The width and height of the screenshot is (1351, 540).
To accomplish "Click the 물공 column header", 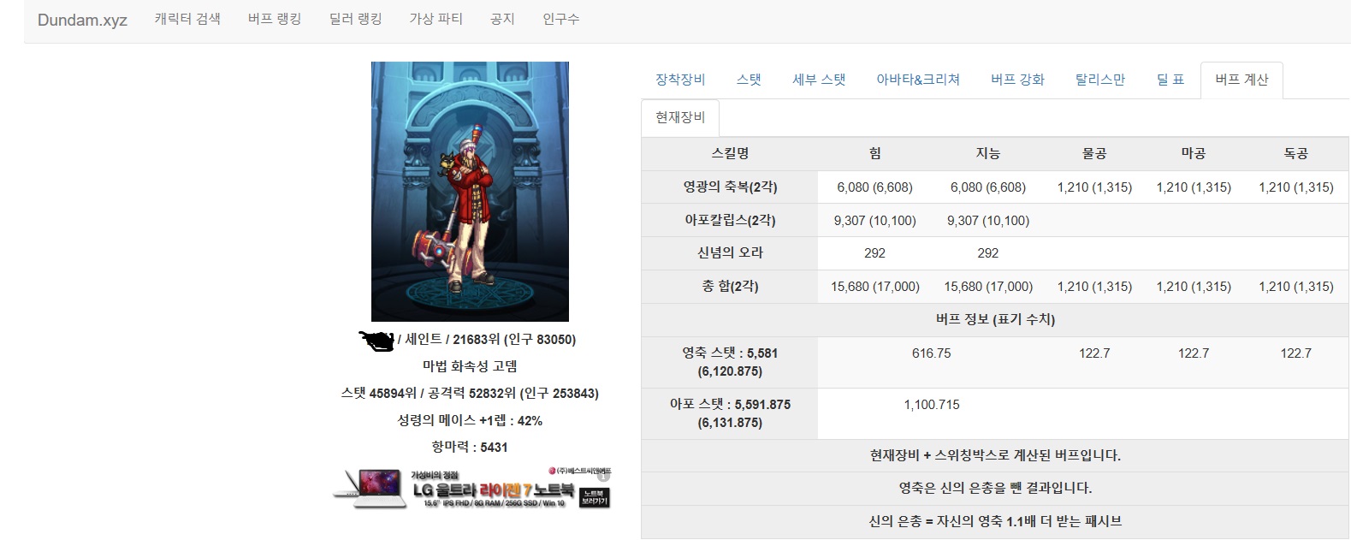I will pyautogui.click(x=1094, y=153).
